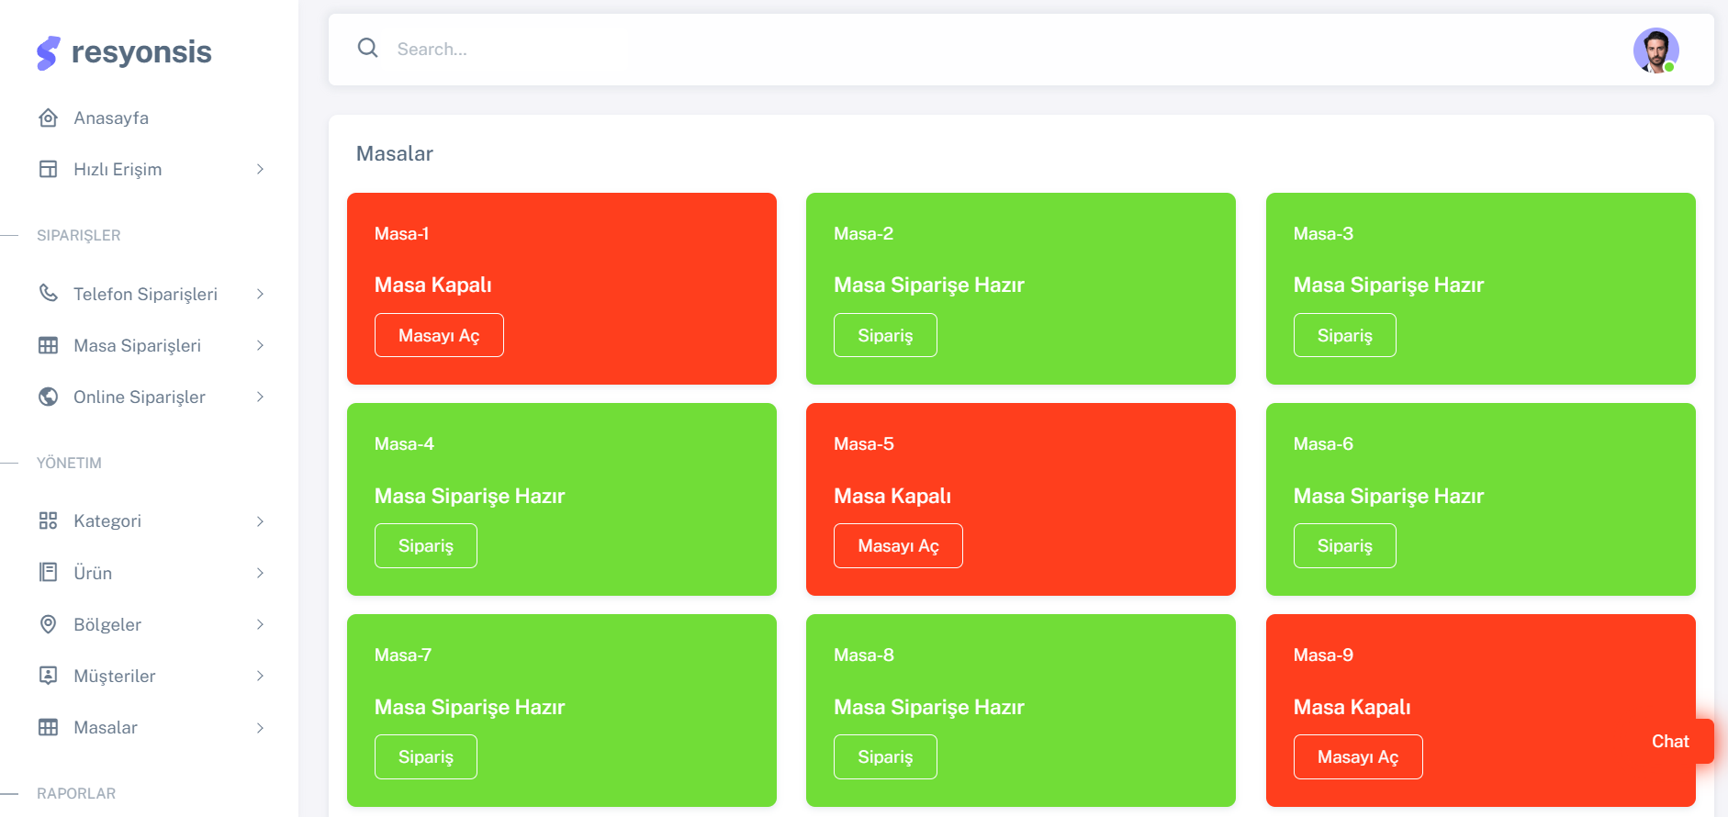Screen dimensions: 1728x817
Task: Click Sipariş button on Masa-2
Action: (x=885, y=335)
